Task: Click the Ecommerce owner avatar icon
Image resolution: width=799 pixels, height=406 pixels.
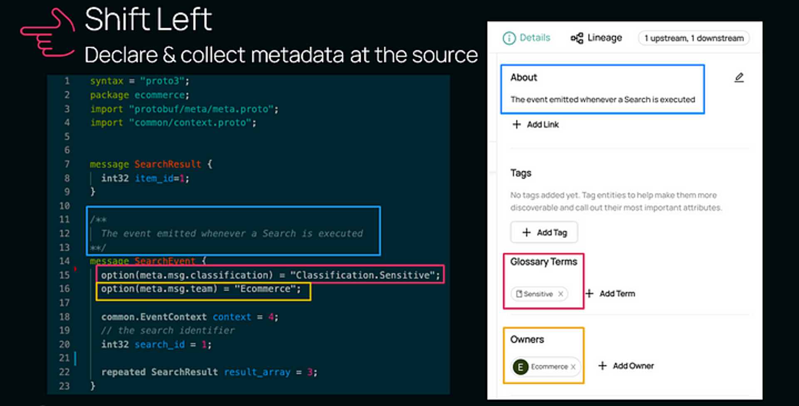Action: (x=521, y=366)
